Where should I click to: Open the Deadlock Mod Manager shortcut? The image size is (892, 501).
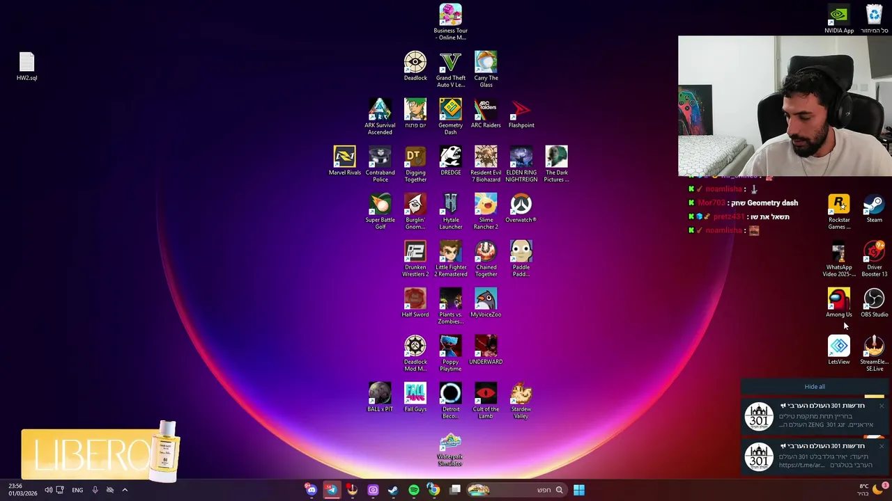415,353
